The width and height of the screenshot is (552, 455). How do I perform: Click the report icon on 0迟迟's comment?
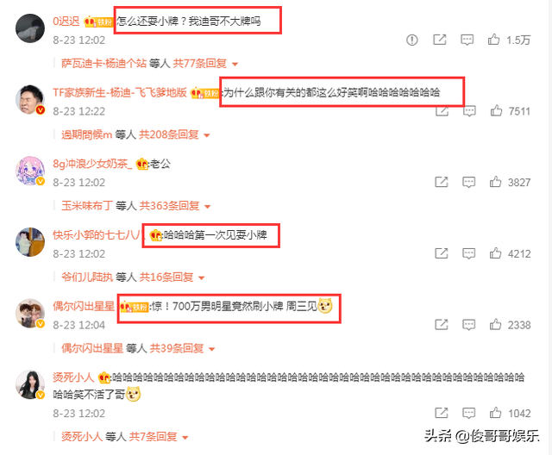pyautogui.click(x=412, y=41)
